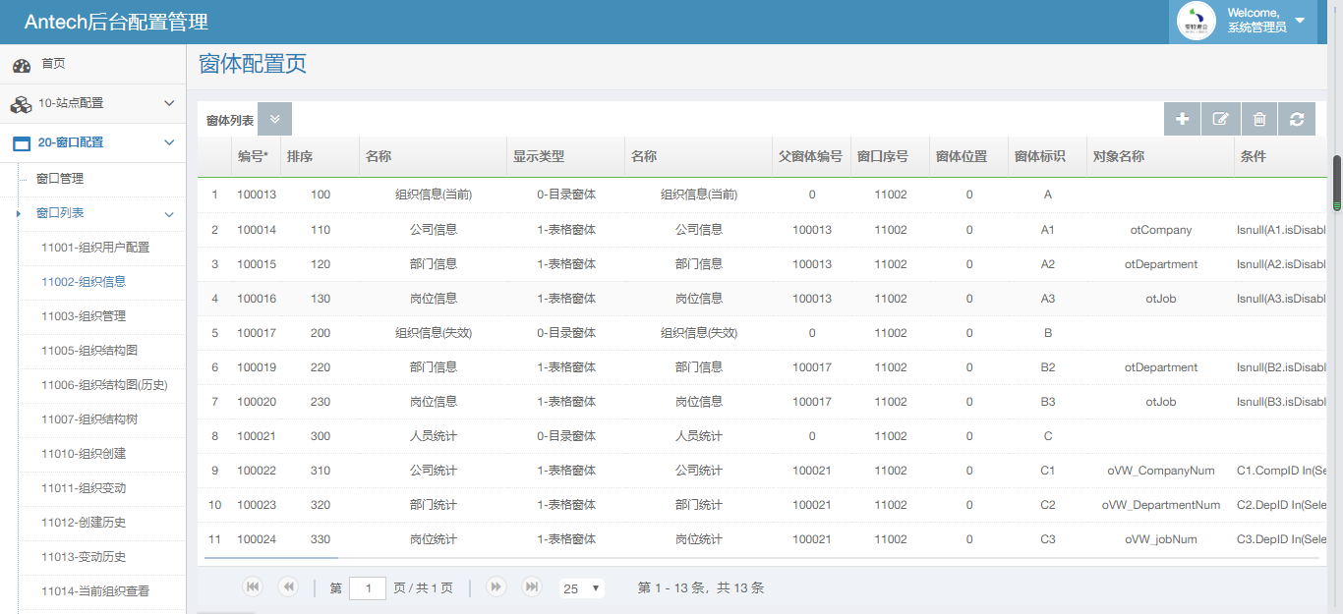Open 首页 from the sidebar
Viewport: 1343px width, 614px height.
pyautogui.click(x=53, y=64)
